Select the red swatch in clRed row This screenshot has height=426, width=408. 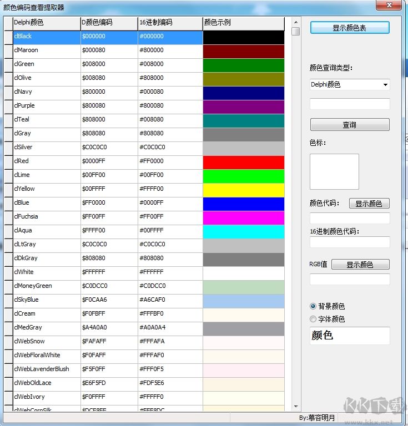click(243, 162)
